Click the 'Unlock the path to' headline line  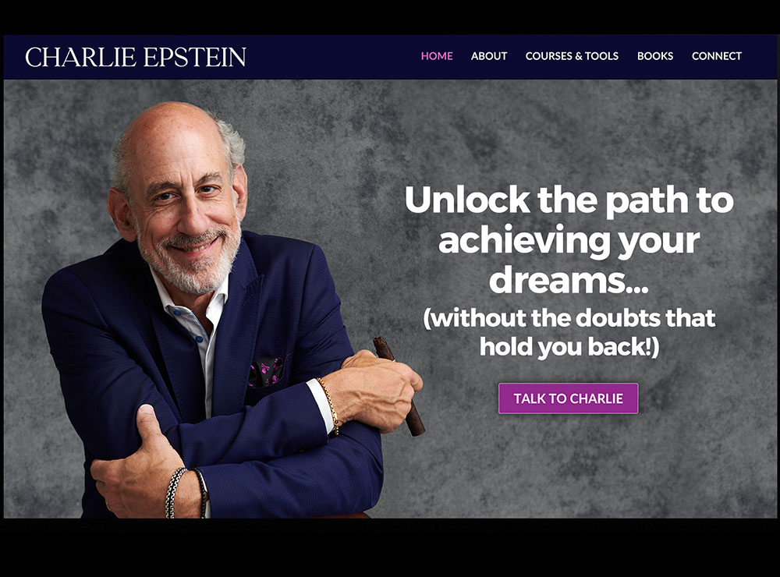[x=569, y=200]
